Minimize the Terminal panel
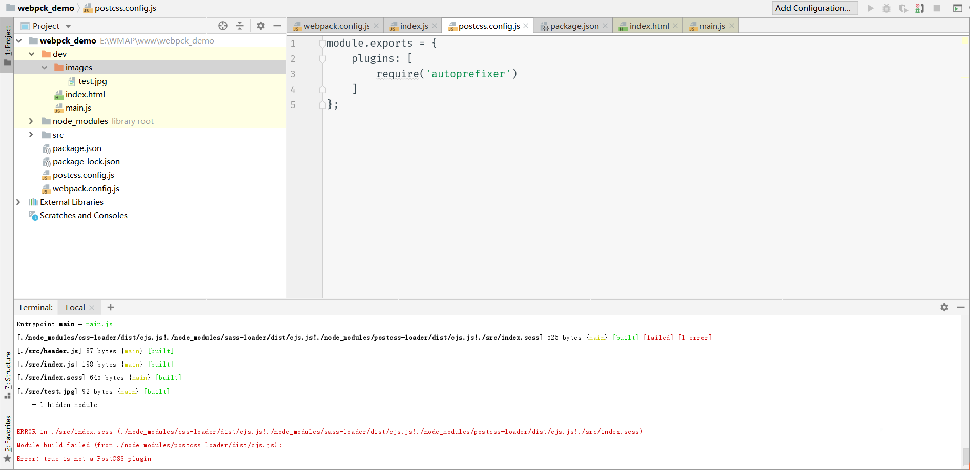Image resolution: width=970 pixels, height=470 pixels. (961, 307)
